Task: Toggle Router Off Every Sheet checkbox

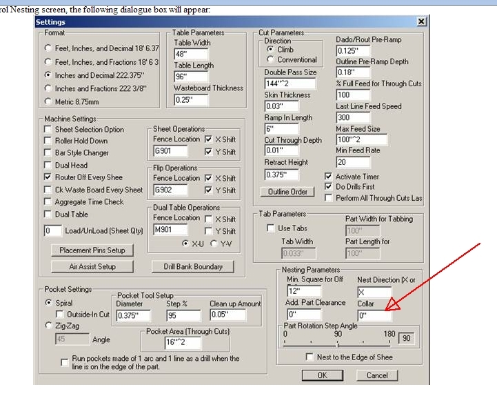Action: click(x=48, y=177)
